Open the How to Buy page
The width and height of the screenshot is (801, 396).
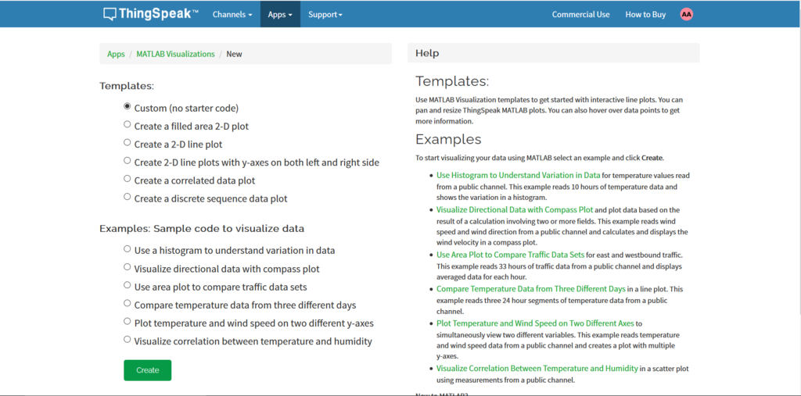(645, 14)
